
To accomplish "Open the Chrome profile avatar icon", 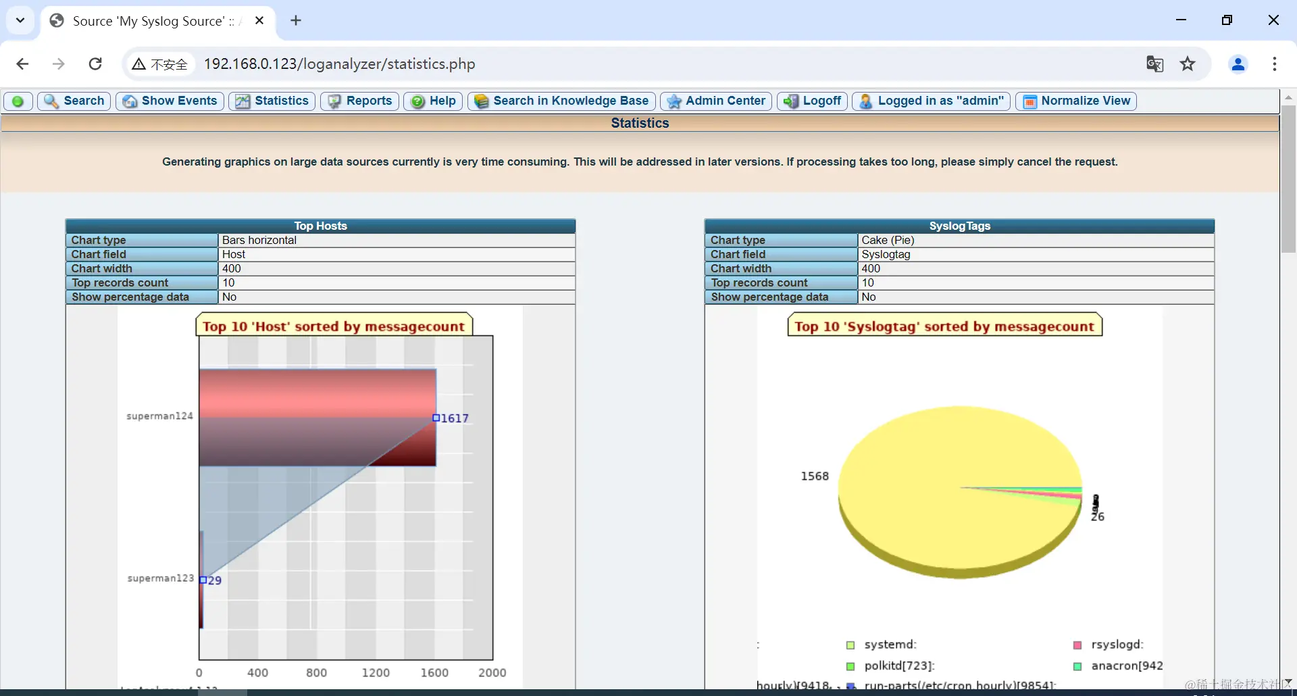I will [x=1238, y=64].
